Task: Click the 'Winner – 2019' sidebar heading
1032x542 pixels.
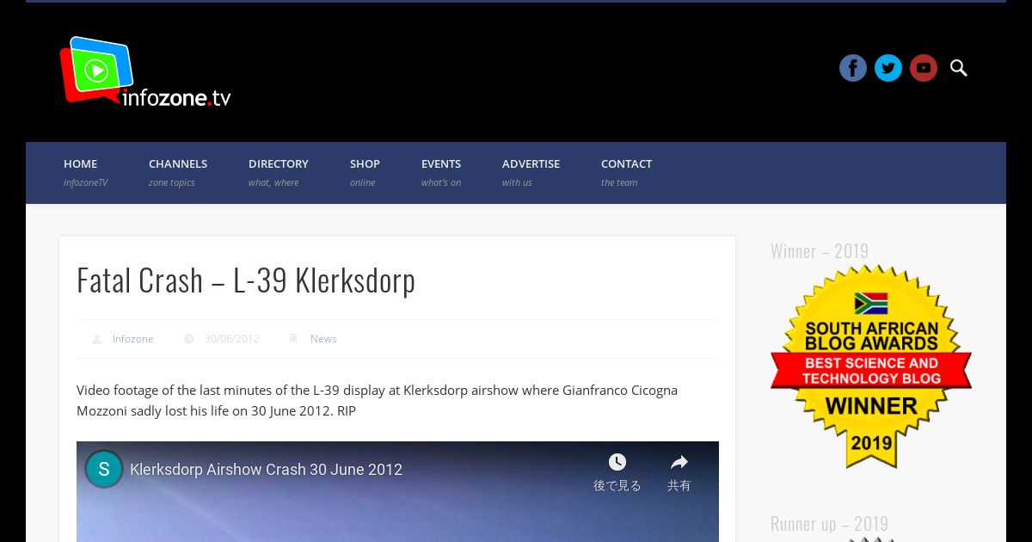Action: 820,251
